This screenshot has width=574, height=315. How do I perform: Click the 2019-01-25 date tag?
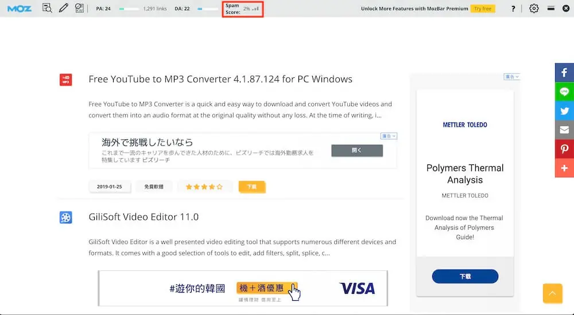(x=110, y=187)
